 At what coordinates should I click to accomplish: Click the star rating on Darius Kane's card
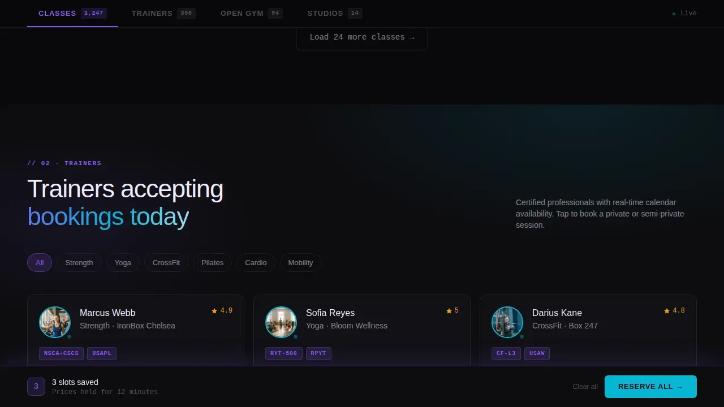(674, 310)
